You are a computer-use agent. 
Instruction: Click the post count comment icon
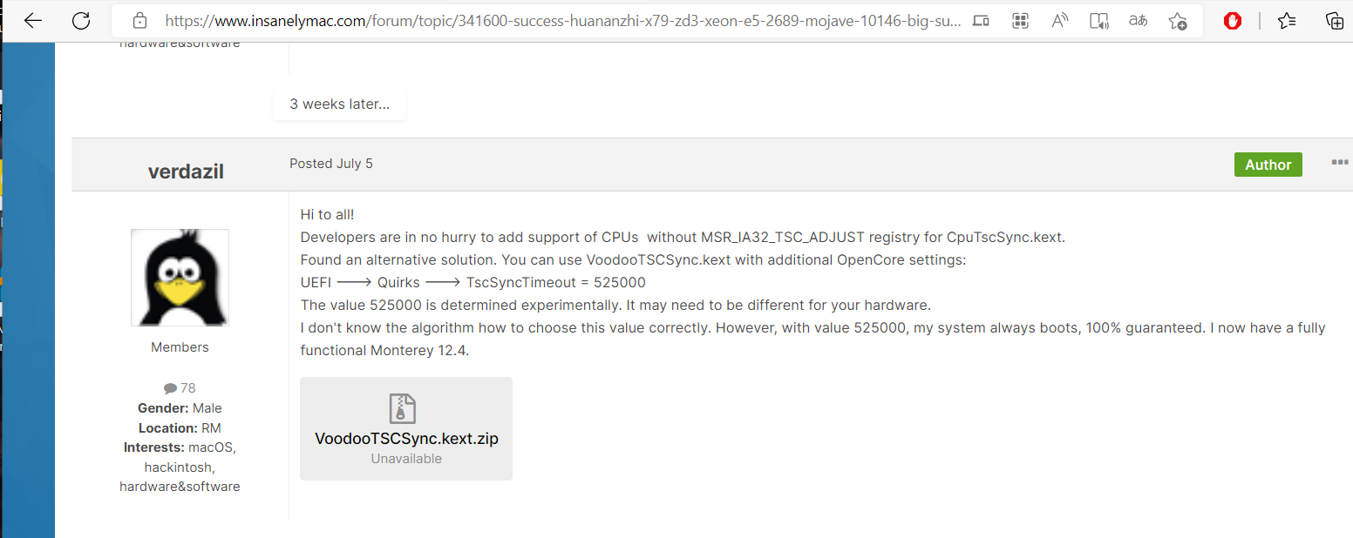[x=170, y=388]
